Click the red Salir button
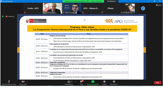The height and width of the screenshot is (91, 163). click(x=158, y=83)
